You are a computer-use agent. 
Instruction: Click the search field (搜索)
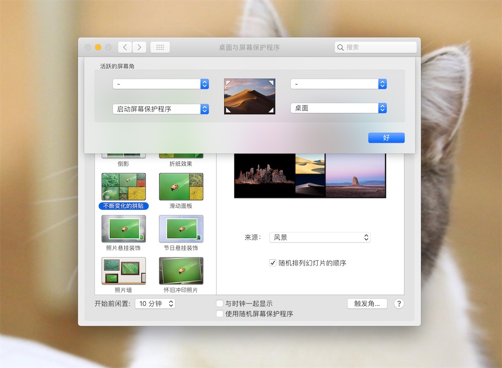[x=376, y=47]
